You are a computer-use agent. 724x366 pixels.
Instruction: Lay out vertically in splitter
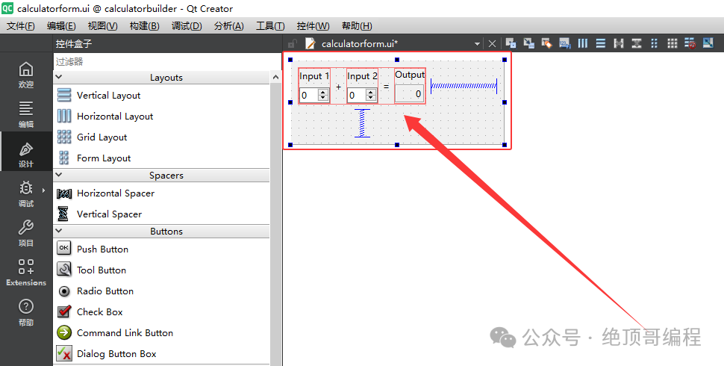(x=637, y=43)
